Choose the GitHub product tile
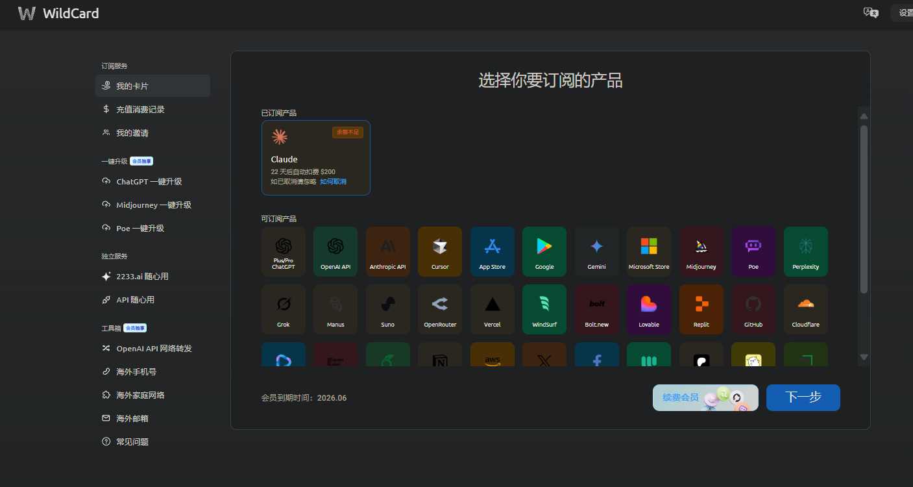Viewport: 913px width, 487px height. pos(753,309)
